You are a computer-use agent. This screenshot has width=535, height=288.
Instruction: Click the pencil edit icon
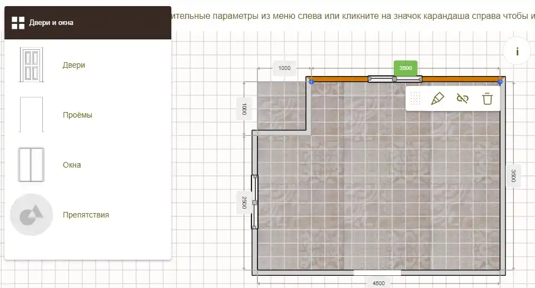click(x=438, y=99)
